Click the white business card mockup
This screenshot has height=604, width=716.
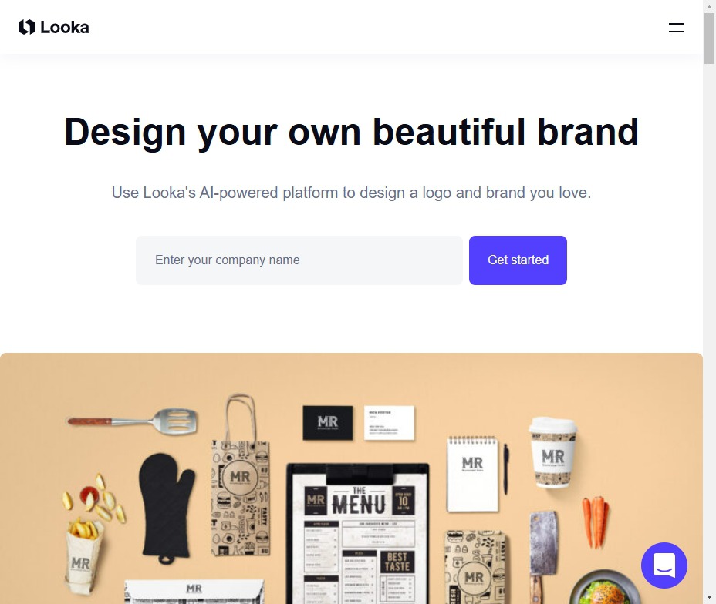point(389,423)
